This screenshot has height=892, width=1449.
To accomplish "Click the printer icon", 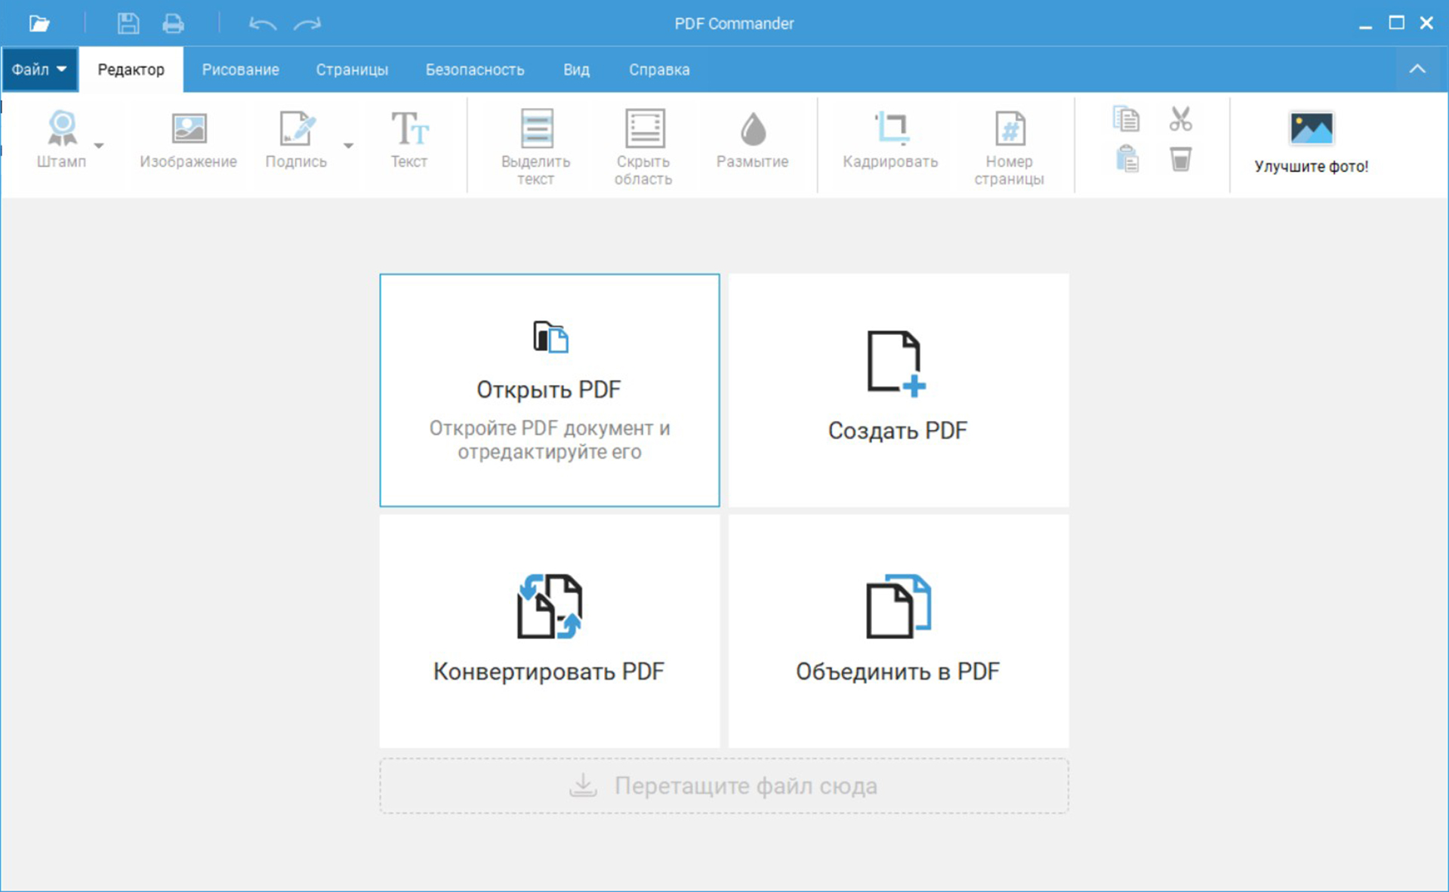I will 173,23.
